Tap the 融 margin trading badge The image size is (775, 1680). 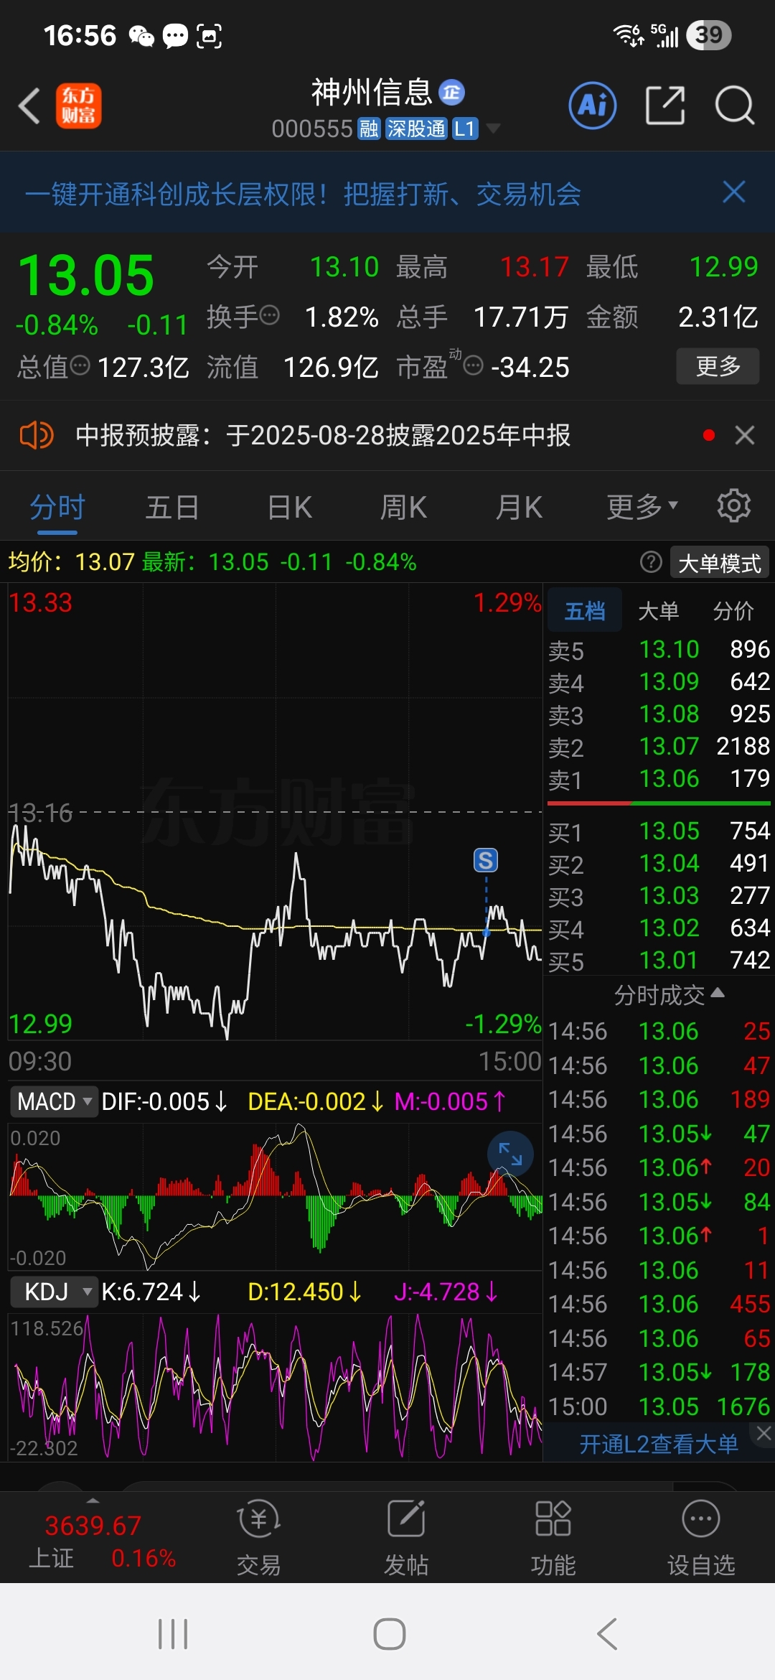369,129
